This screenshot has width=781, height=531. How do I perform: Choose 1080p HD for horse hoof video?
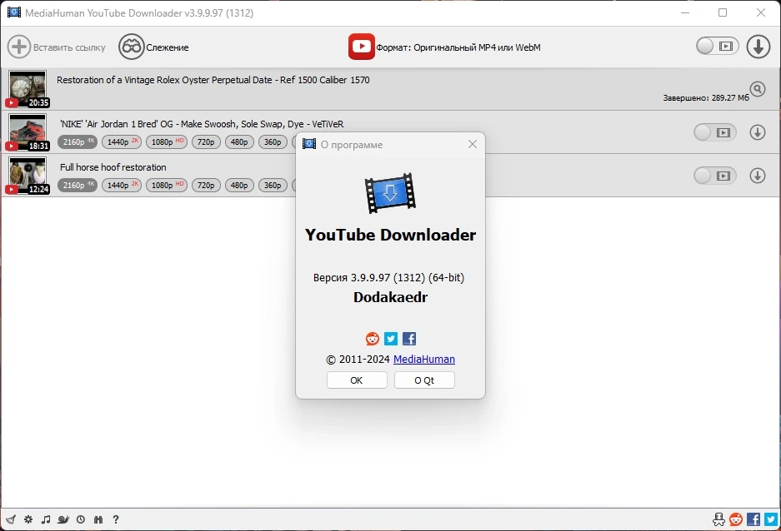click(167, 186)
